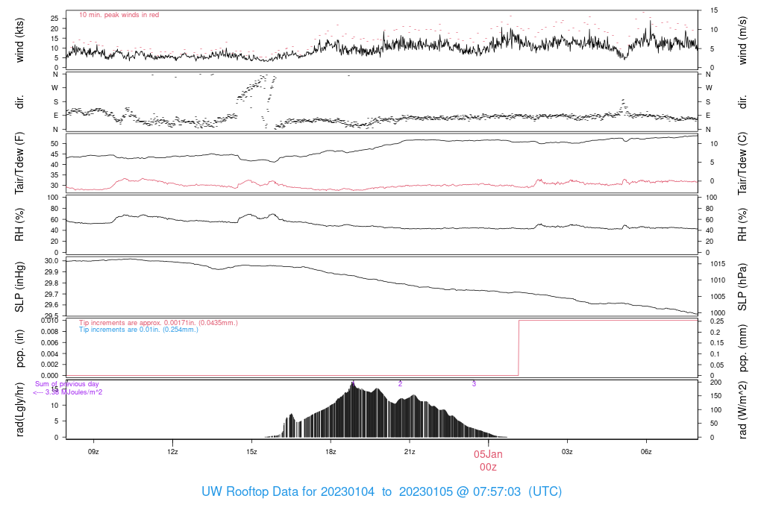The width and height of the screenshot is (764, 522).
Task: Click the '25' tick on the wind kts axis
Action: pyautogui.click(x=54, y=19)
